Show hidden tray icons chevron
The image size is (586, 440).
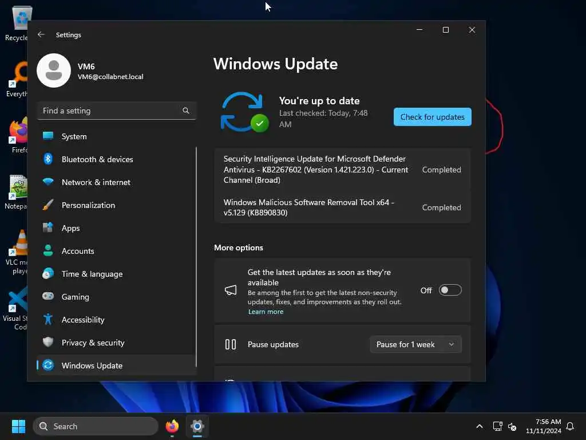click(480, 426)
